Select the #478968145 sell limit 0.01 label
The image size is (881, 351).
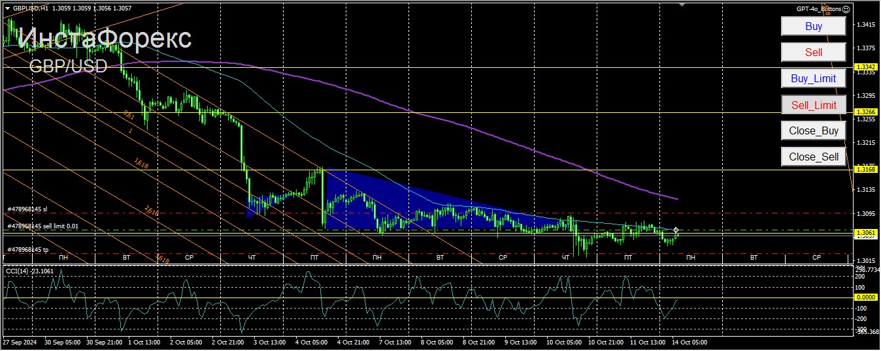pyautogui.click(x=42, y=226)
